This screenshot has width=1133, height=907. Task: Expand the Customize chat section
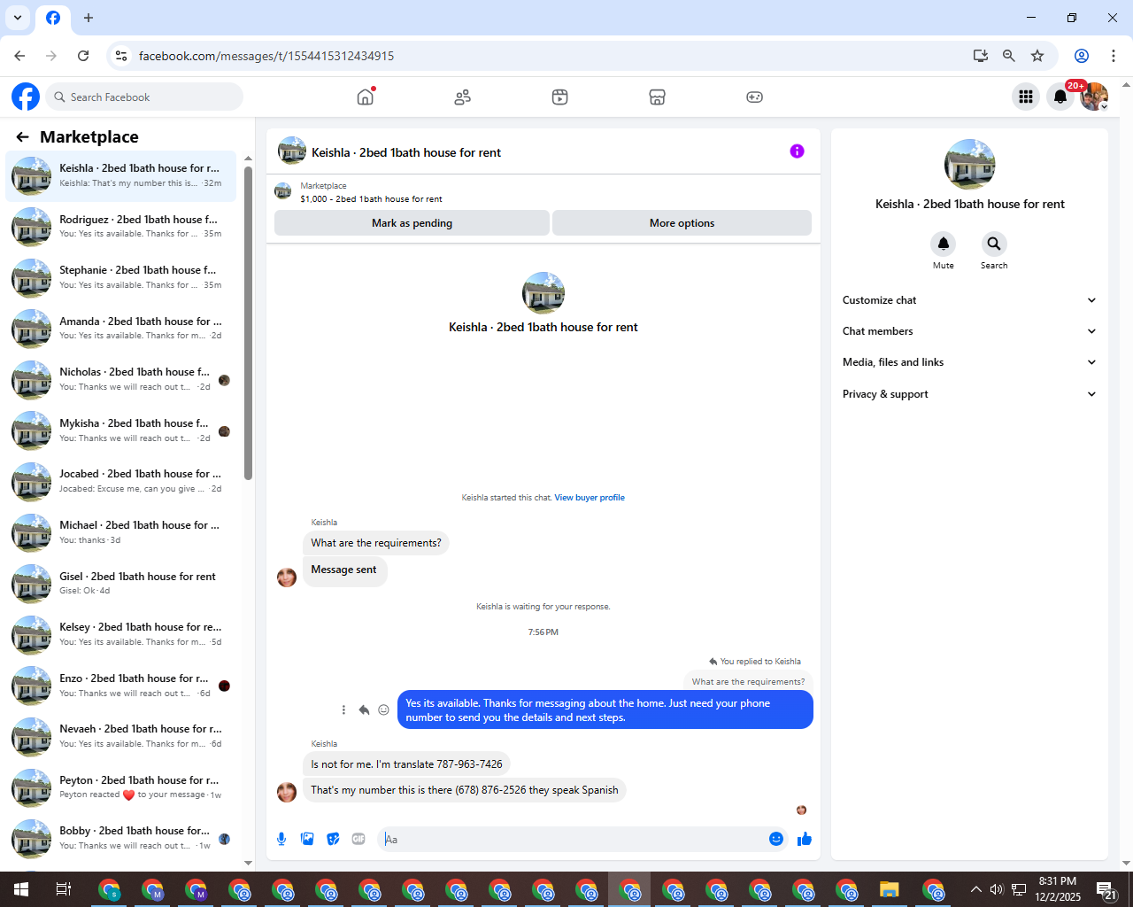969,300
